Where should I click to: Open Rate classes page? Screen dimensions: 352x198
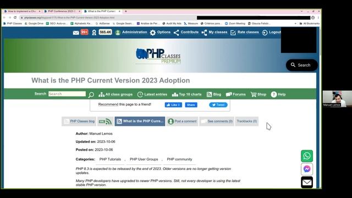click(245, 32)
